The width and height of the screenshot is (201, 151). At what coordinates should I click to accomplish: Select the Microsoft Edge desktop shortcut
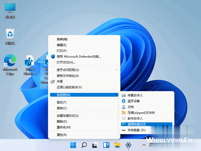tap(10, 65)
